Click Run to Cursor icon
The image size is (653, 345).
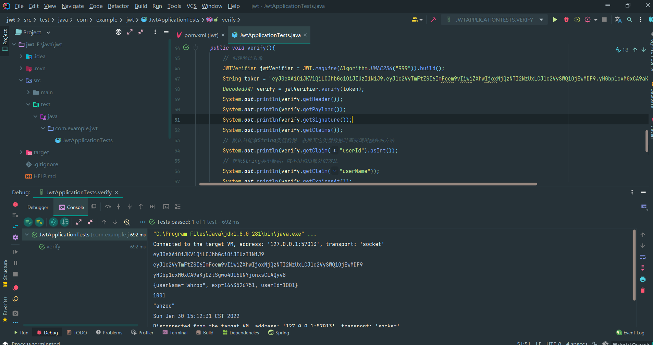(152, 207)
